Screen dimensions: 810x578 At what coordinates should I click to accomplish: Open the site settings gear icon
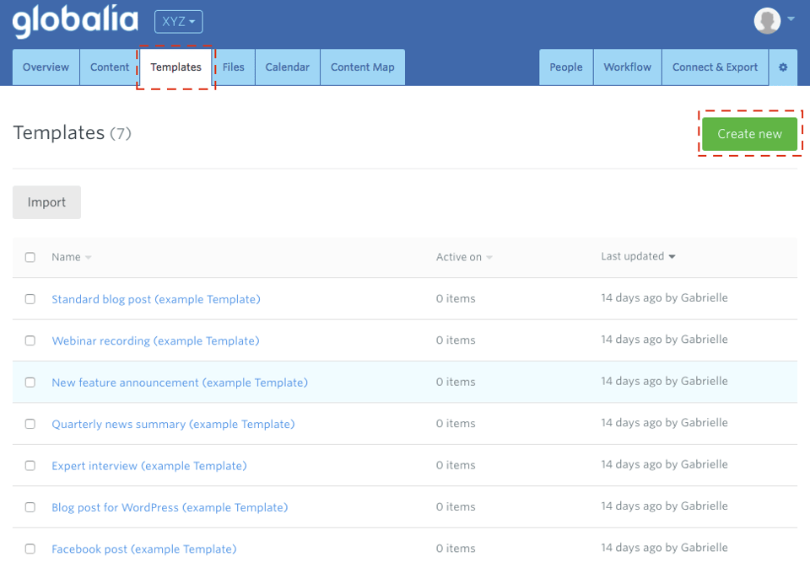click(x=783, y=67)
